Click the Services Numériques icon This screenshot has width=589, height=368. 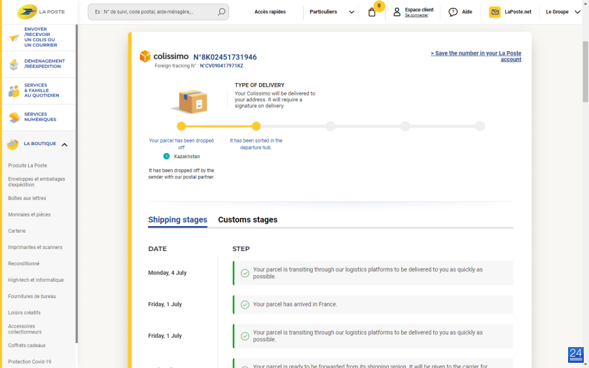tap(14, 118)
